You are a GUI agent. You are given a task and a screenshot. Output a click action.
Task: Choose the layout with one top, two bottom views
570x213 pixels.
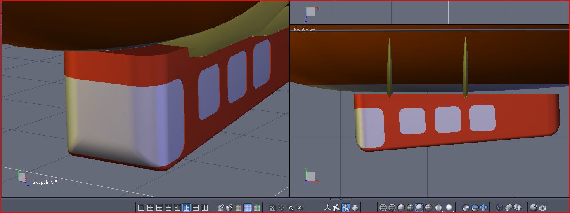click(x=159, y=208)
